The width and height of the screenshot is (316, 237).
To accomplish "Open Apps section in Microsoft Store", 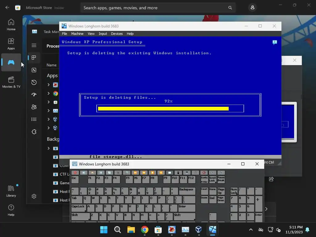I will (11, 44).
